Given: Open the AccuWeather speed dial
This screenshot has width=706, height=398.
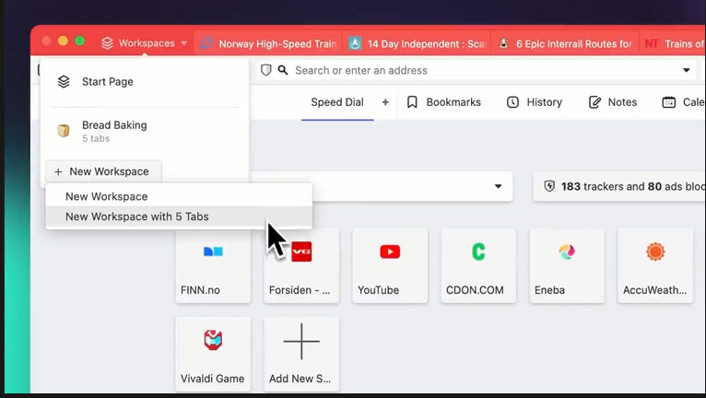Looking at the screenshot, I should pyautogui.click(x=655, y=265).
